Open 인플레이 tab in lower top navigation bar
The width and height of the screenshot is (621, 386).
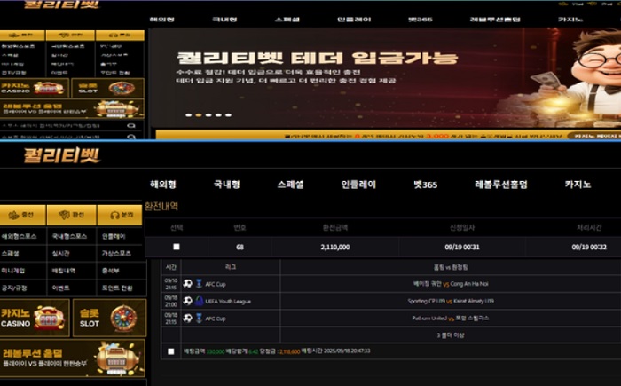click(358, 185)
